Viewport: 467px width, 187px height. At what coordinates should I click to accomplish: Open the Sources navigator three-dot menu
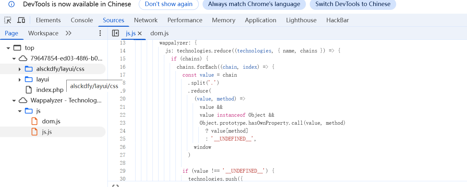click(100, 33)
